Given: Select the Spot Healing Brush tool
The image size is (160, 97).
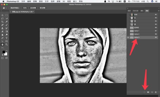Looking at the screenshot, I should [x=2, y=25].
